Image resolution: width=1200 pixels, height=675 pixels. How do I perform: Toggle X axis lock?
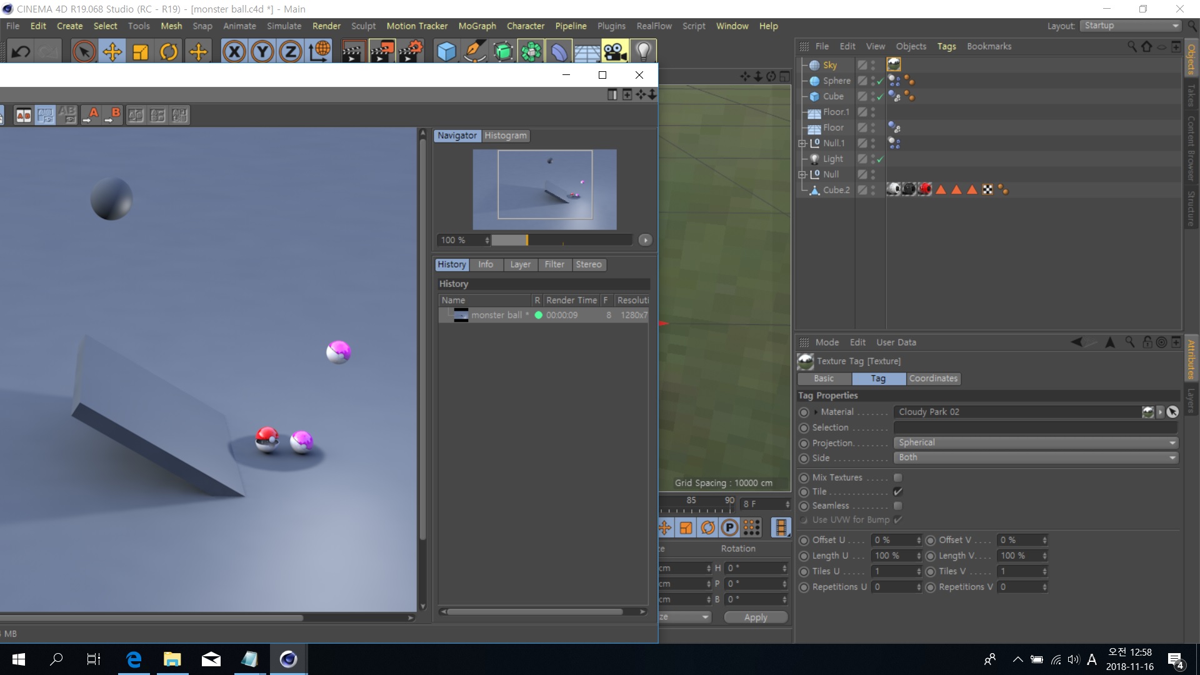point(234,52)
